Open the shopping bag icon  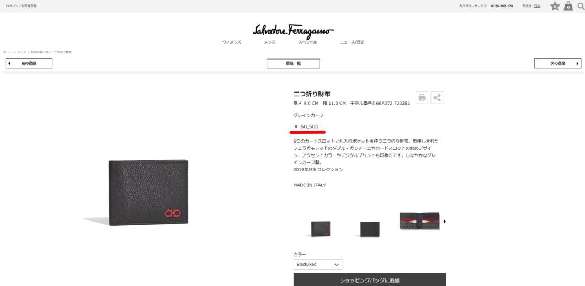click(x=568, y=6)
